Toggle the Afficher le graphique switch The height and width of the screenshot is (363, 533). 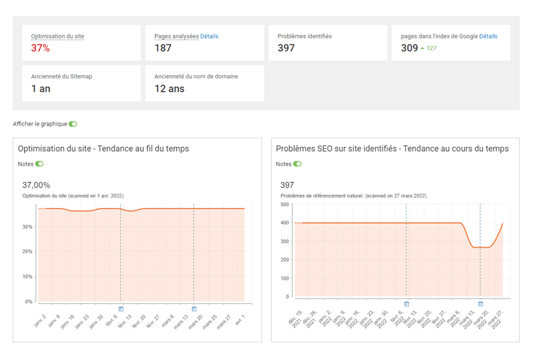[73, 124]
